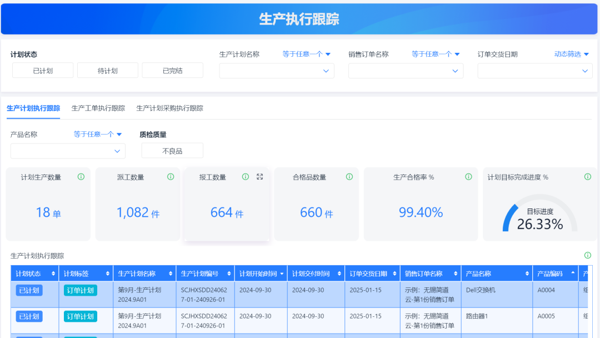Toggle the 已完结 status filter
600x338 pixels.
click(172, 71)
